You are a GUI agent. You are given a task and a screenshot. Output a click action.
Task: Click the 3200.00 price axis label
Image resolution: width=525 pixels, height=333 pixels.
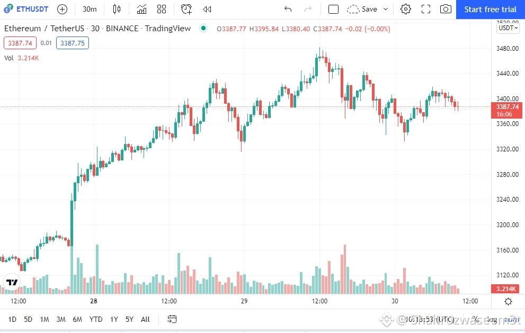(x=508, y=224)
